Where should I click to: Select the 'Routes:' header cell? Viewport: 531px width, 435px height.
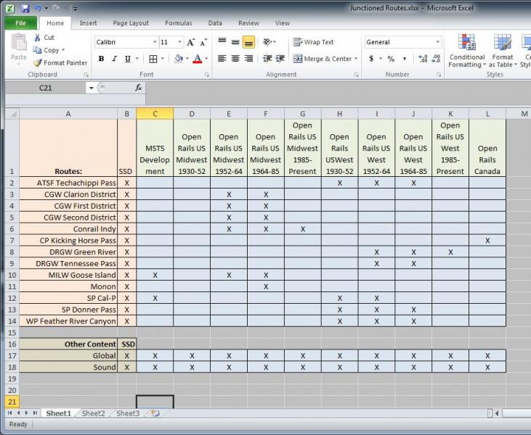click(68, 148)
